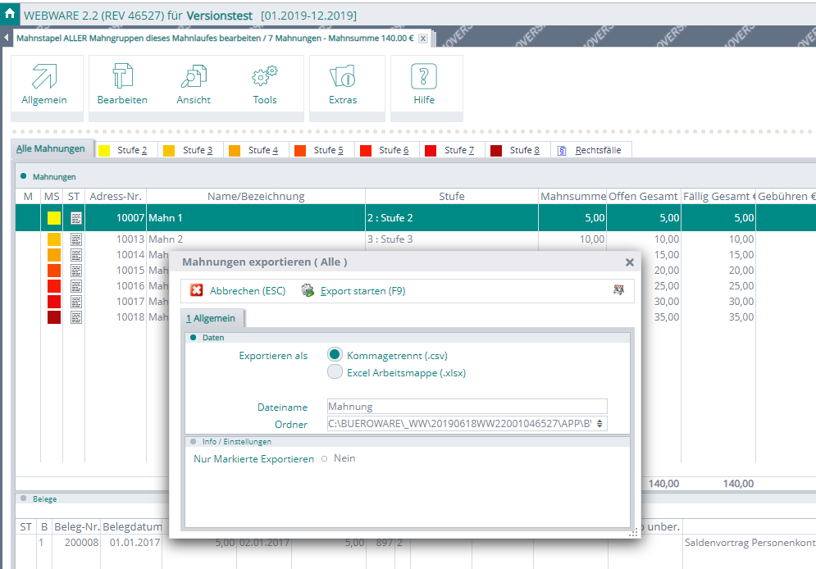Expand the Info / Einstellungen section
Viewport: 816px width, 569px height.
click(194, 442)
